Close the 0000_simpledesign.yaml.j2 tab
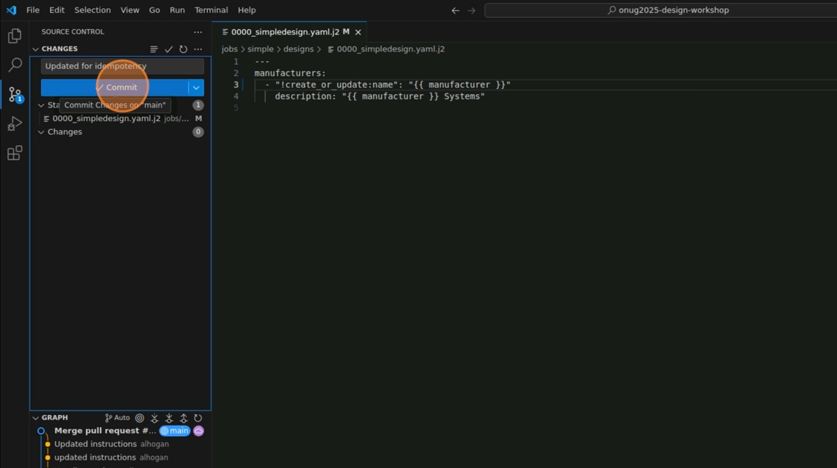Viewport: 837px width, 468px height. (x=358, y=32)
